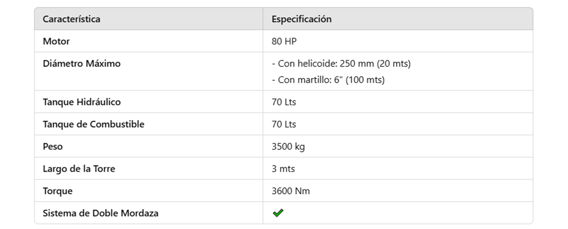Select the Motor row label
This screenshot has width=568, height=229.
[x=56, y=41]
